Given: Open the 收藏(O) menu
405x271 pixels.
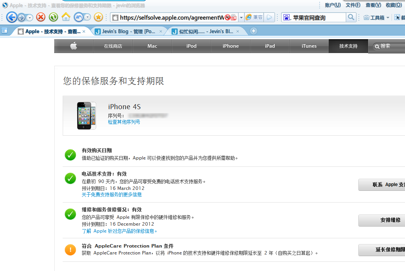Looking at the screenshot, I should click(393, 5).
